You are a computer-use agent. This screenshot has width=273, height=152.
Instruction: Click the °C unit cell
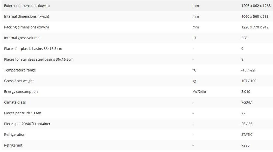click(x=194, y=70)
